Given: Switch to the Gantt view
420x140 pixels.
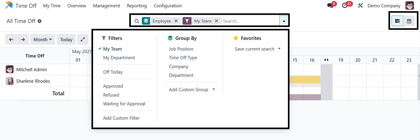Looking at the screenshot, I should [x=397, y=21].
